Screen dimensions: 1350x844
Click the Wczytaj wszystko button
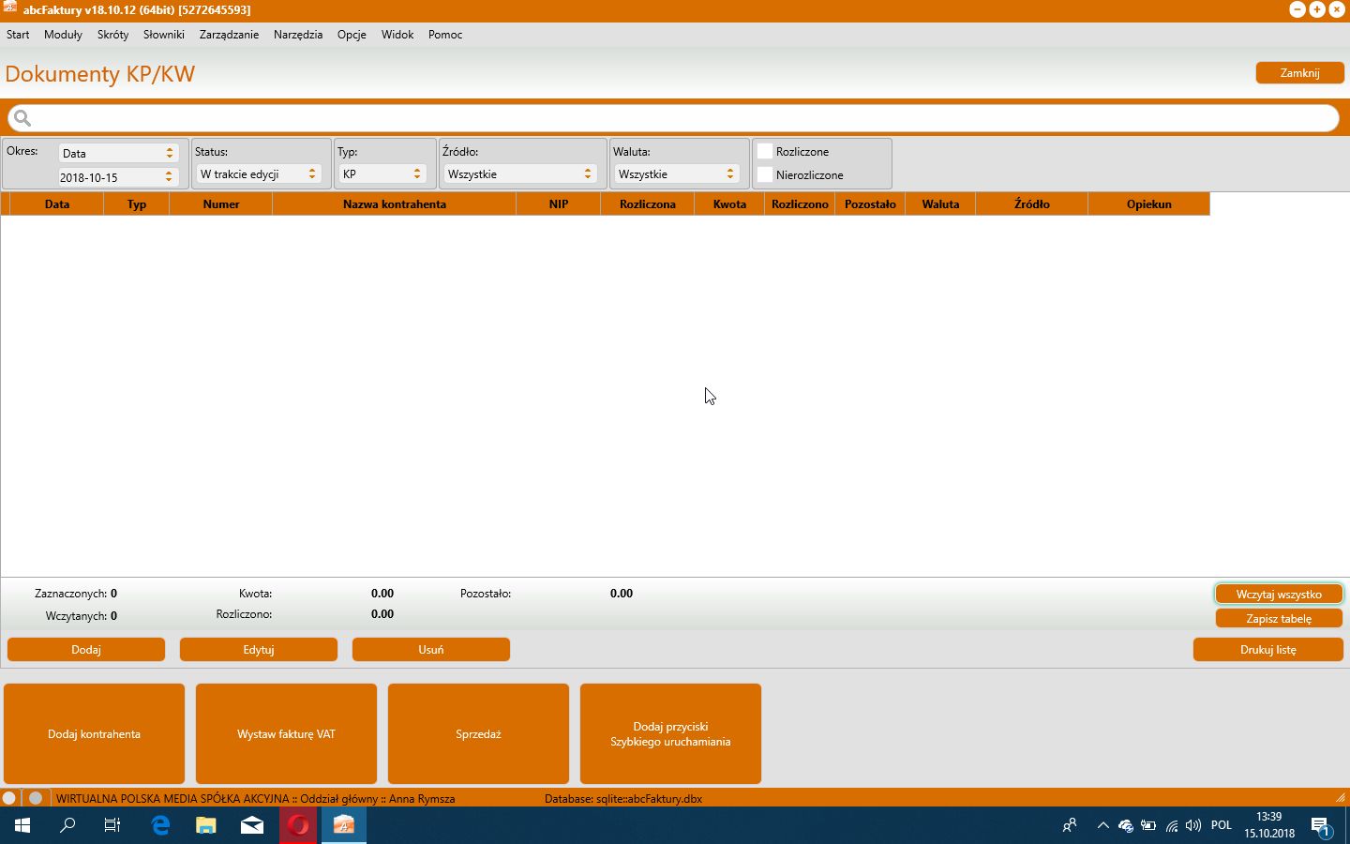[1279, 595]
